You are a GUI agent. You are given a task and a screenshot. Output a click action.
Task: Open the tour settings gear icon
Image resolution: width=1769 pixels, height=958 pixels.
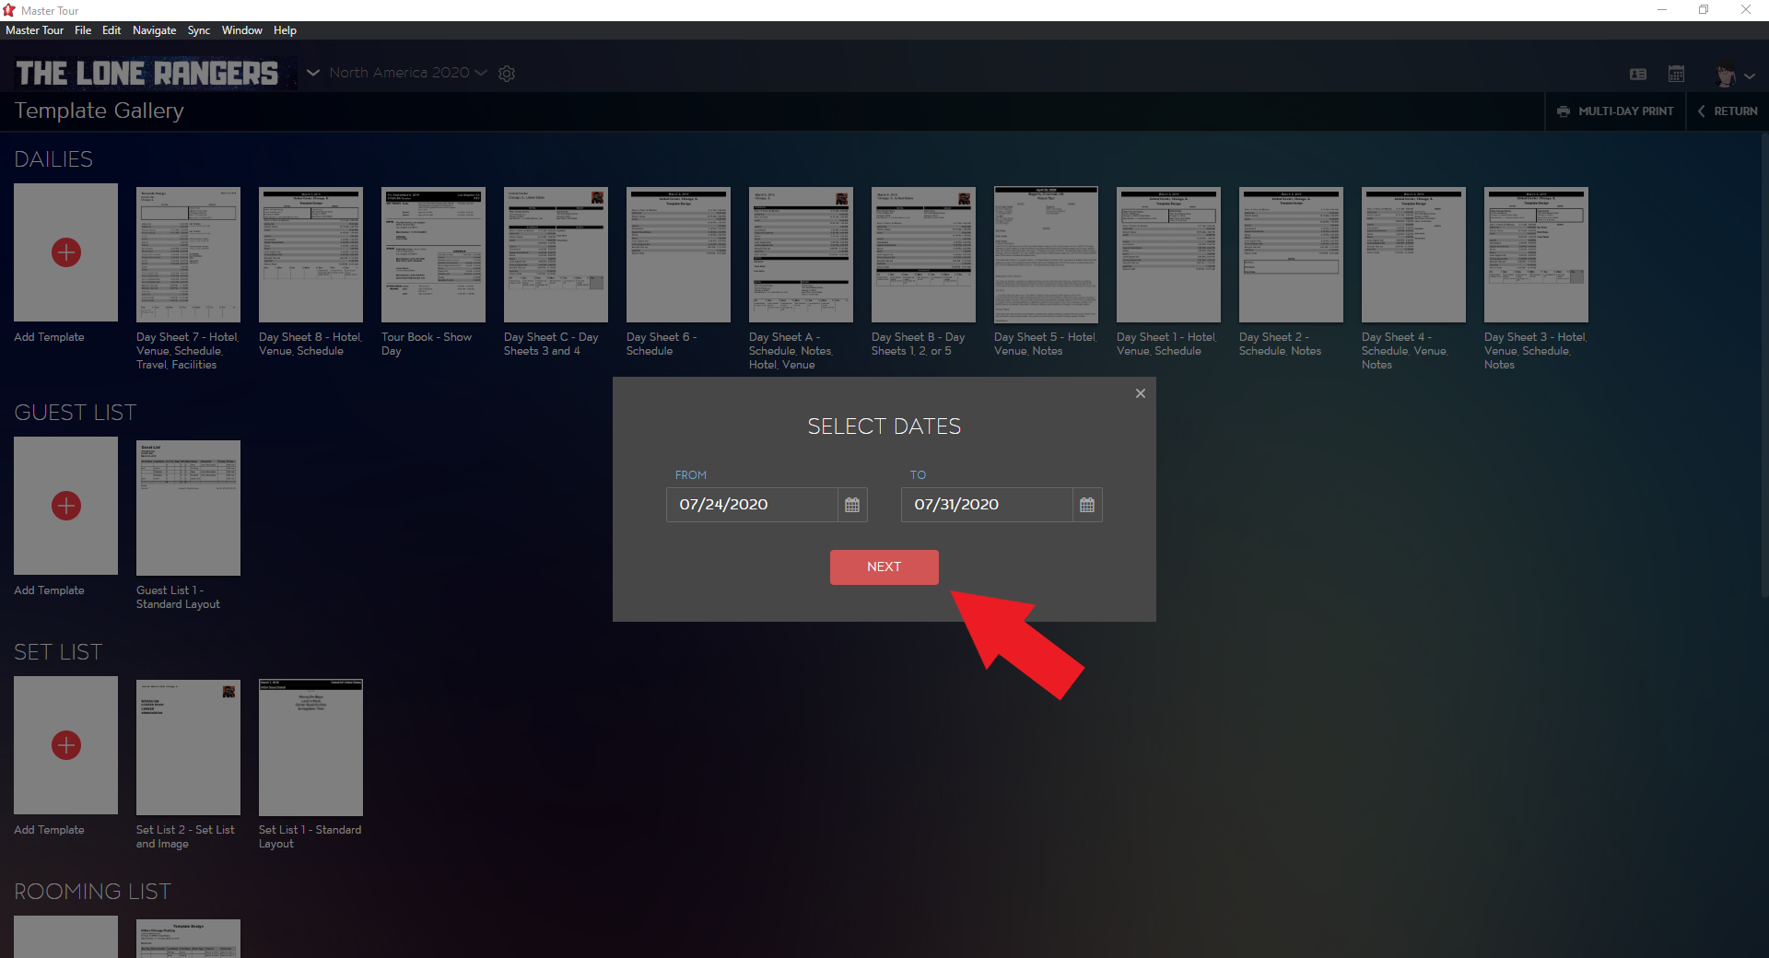click(x=507, y=74)
